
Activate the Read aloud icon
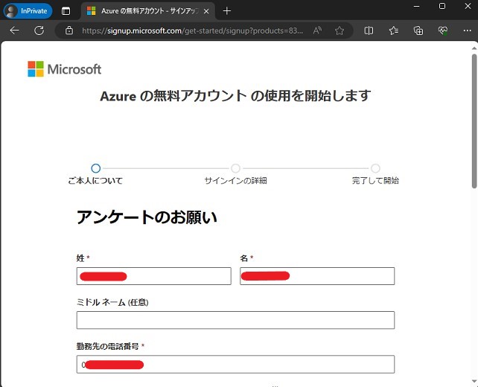pyautogui.click(x=317, y=31)
